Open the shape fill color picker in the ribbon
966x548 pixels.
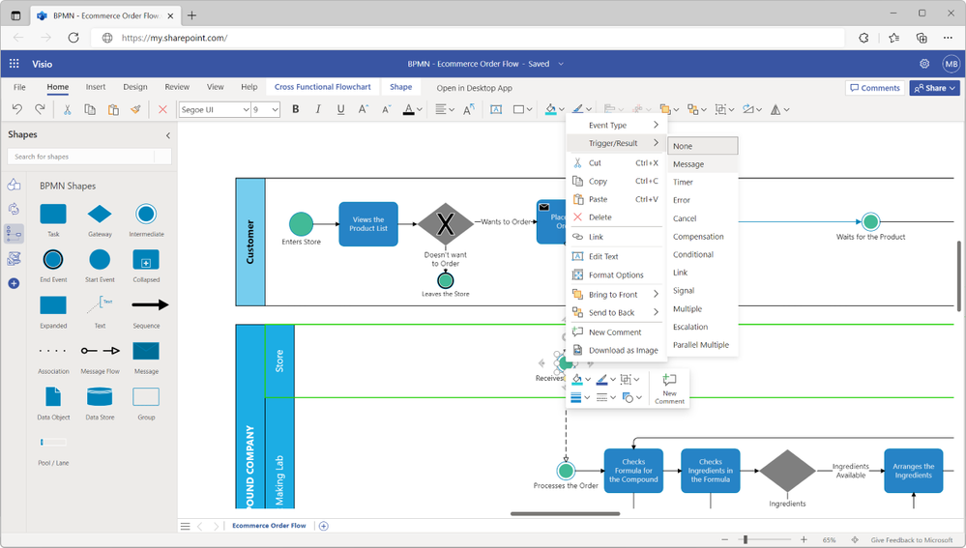[x=554, y=109]
